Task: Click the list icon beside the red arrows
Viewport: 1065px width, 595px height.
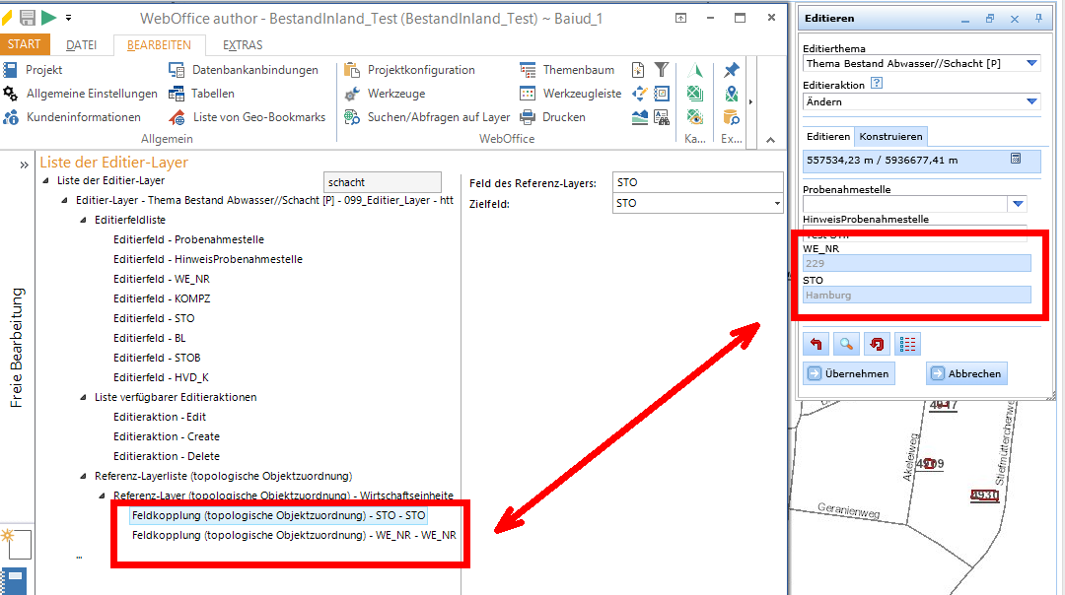Action: tap(907, 344)
